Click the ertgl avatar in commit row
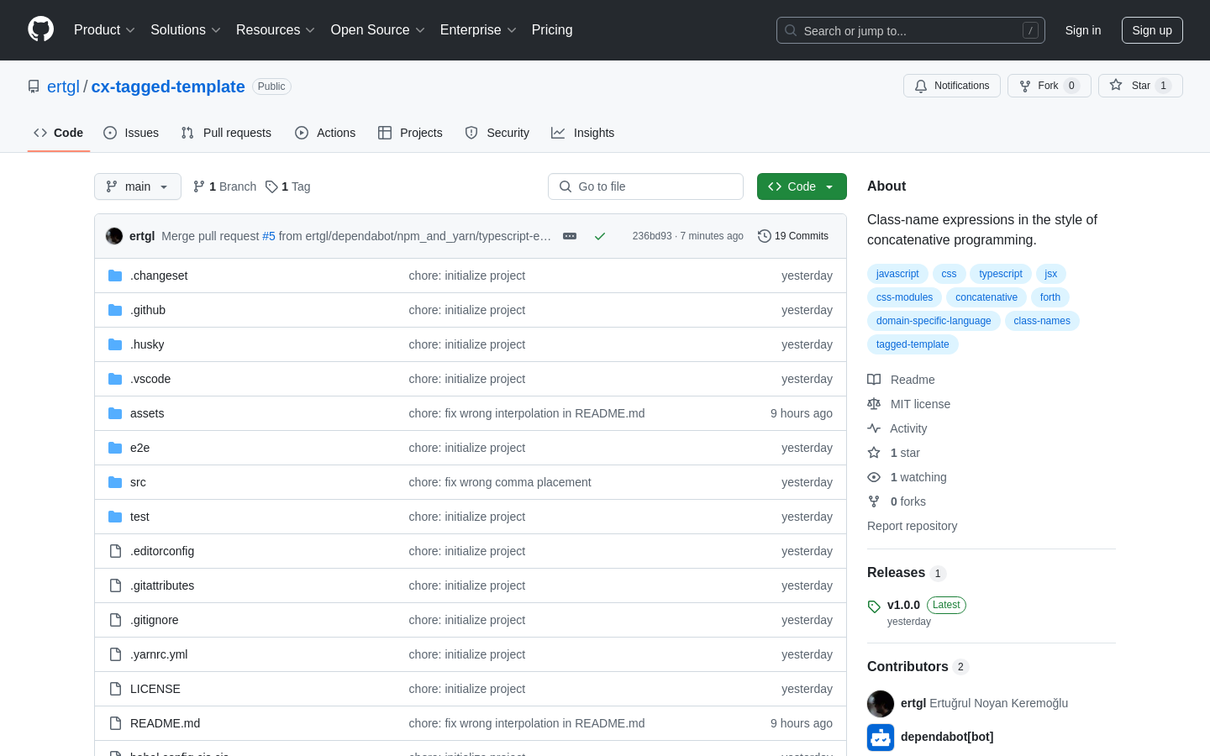The height and width of the screenshot is (756, 1210). point(114,236)
